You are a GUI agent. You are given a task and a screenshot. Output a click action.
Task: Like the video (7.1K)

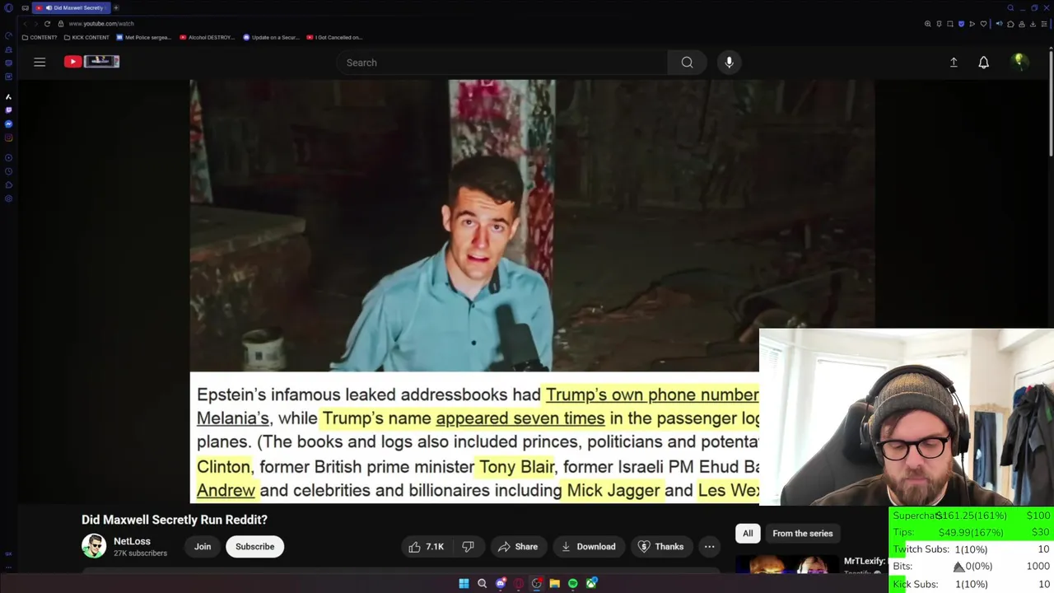pos(427,547)
